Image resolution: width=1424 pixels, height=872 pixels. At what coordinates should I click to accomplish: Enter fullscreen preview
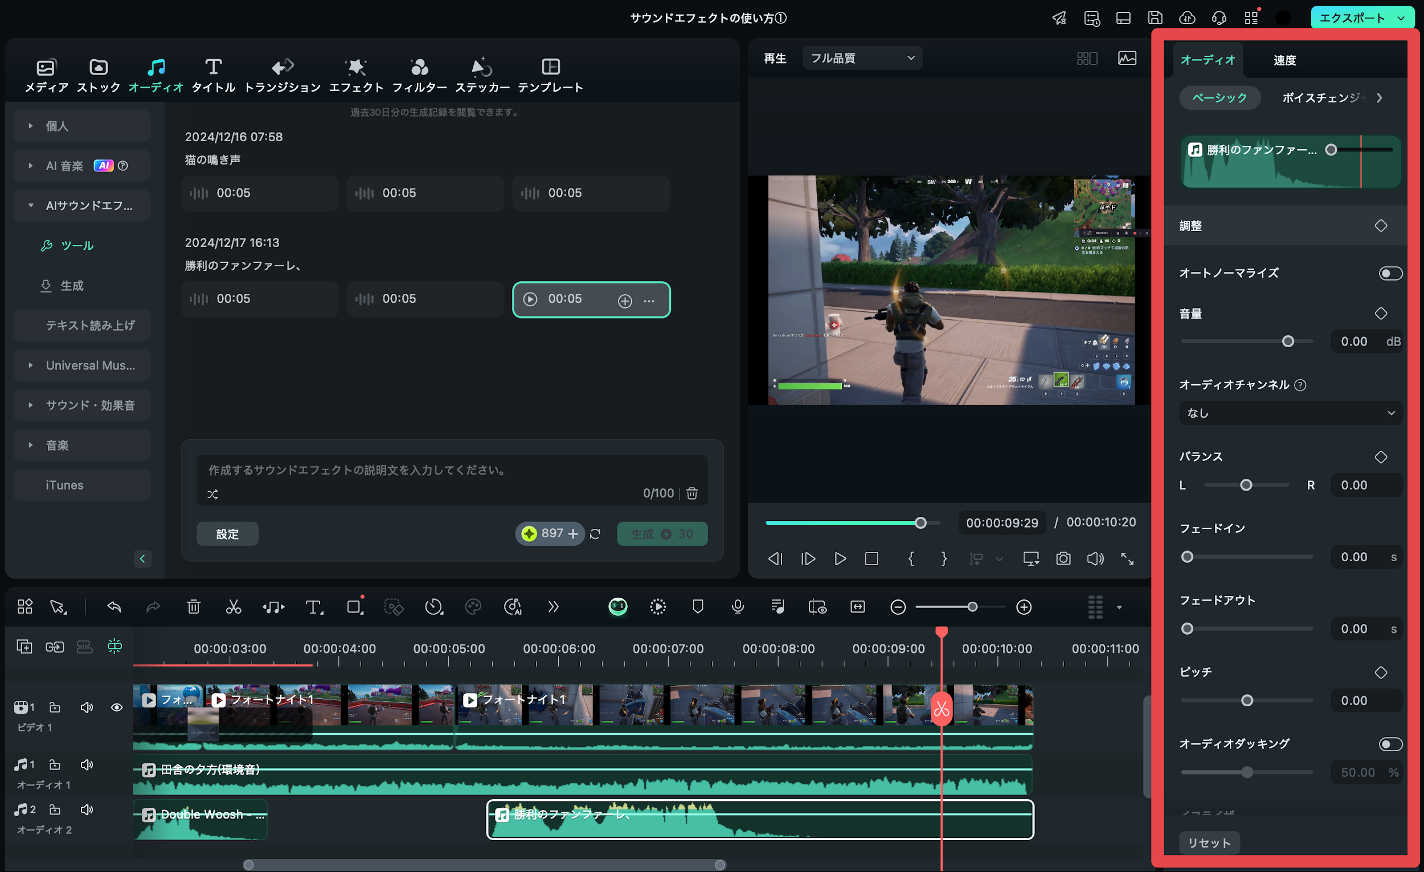(x=1127, y=558)
